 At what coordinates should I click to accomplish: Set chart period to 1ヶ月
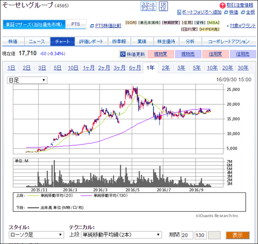click(89, 68)
